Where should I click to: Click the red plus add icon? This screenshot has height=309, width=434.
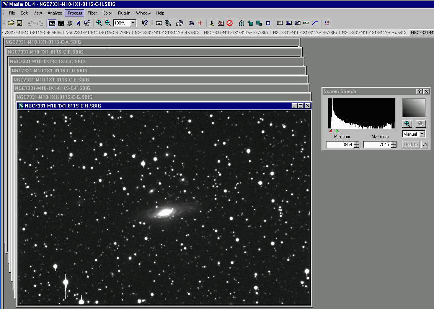pyautogui.click(x=200, y=23)
